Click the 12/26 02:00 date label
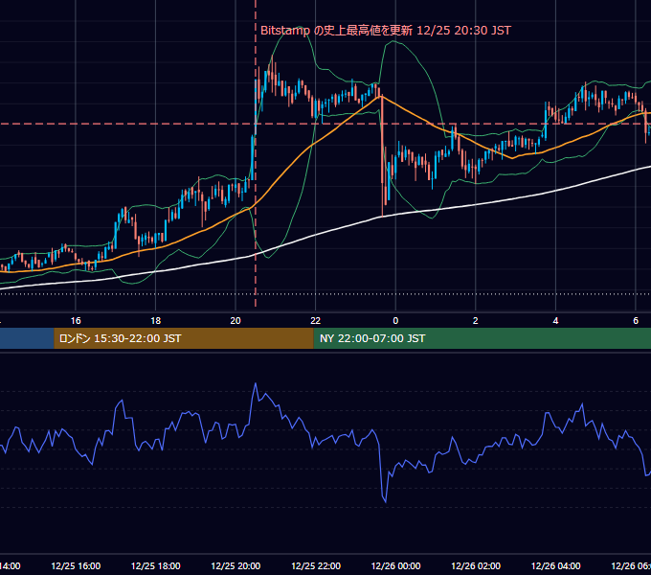 tap(476, 565)
